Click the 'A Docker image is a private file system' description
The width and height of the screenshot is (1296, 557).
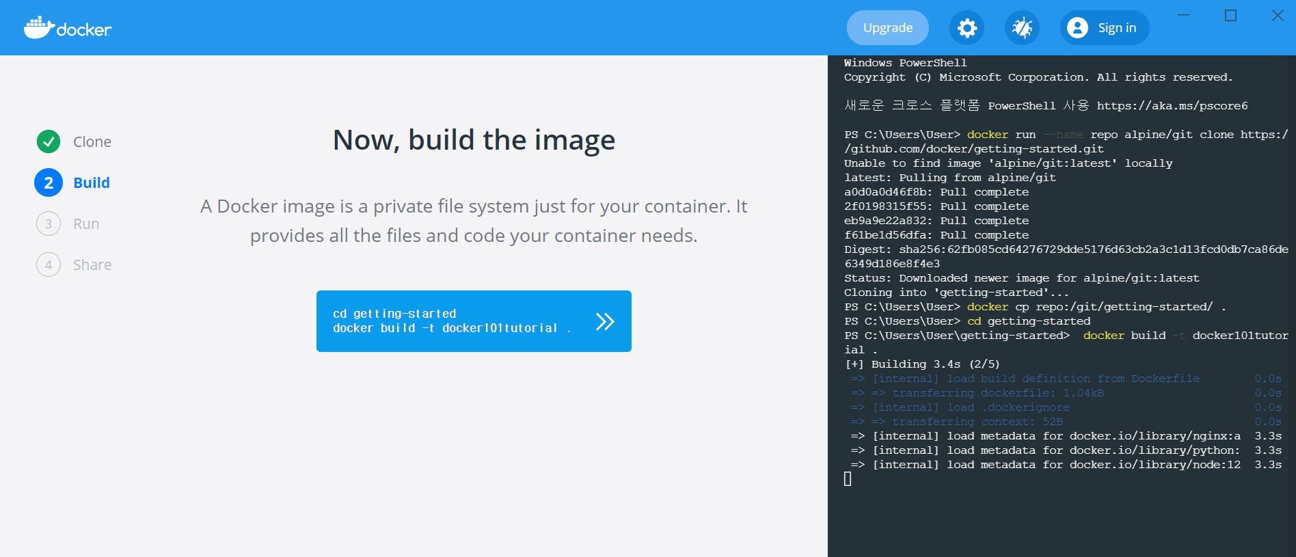474,221
